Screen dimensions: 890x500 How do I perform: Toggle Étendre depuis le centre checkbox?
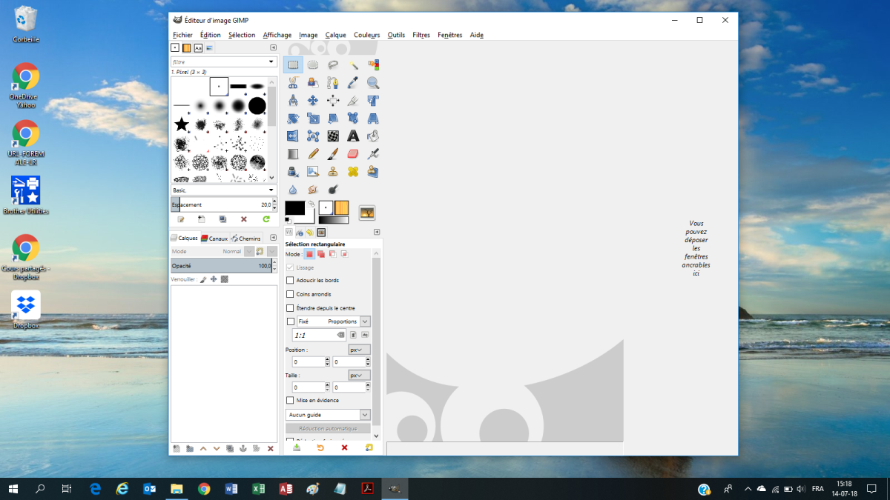click(x=290, y=308)
